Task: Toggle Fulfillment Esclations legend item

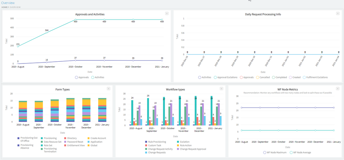Action: pos(315,77)
